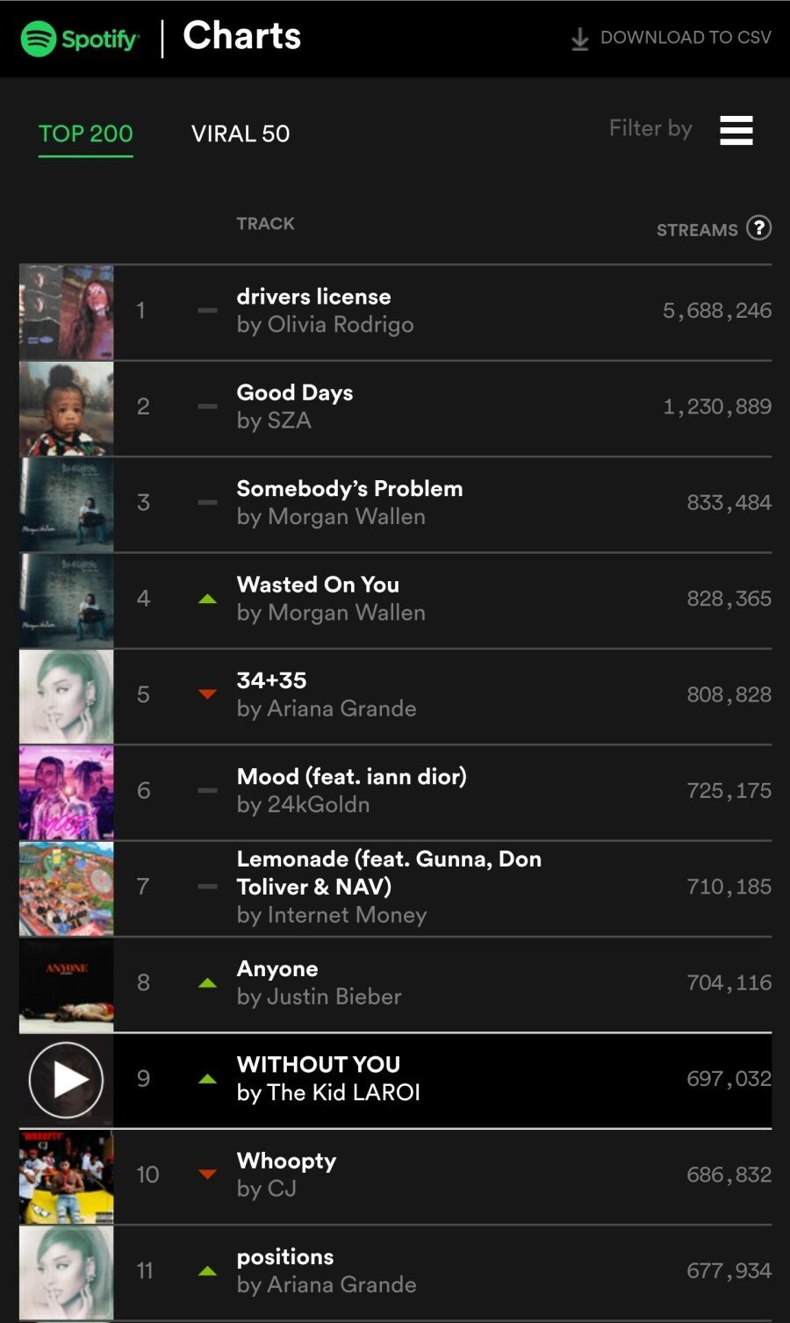Open the Wasted On You track title

(318, 585)
